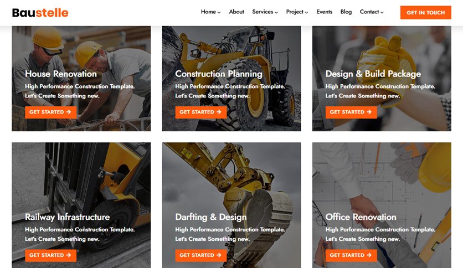Open the Blog page
Screen dimensions: 463x268
click(346, 12)
